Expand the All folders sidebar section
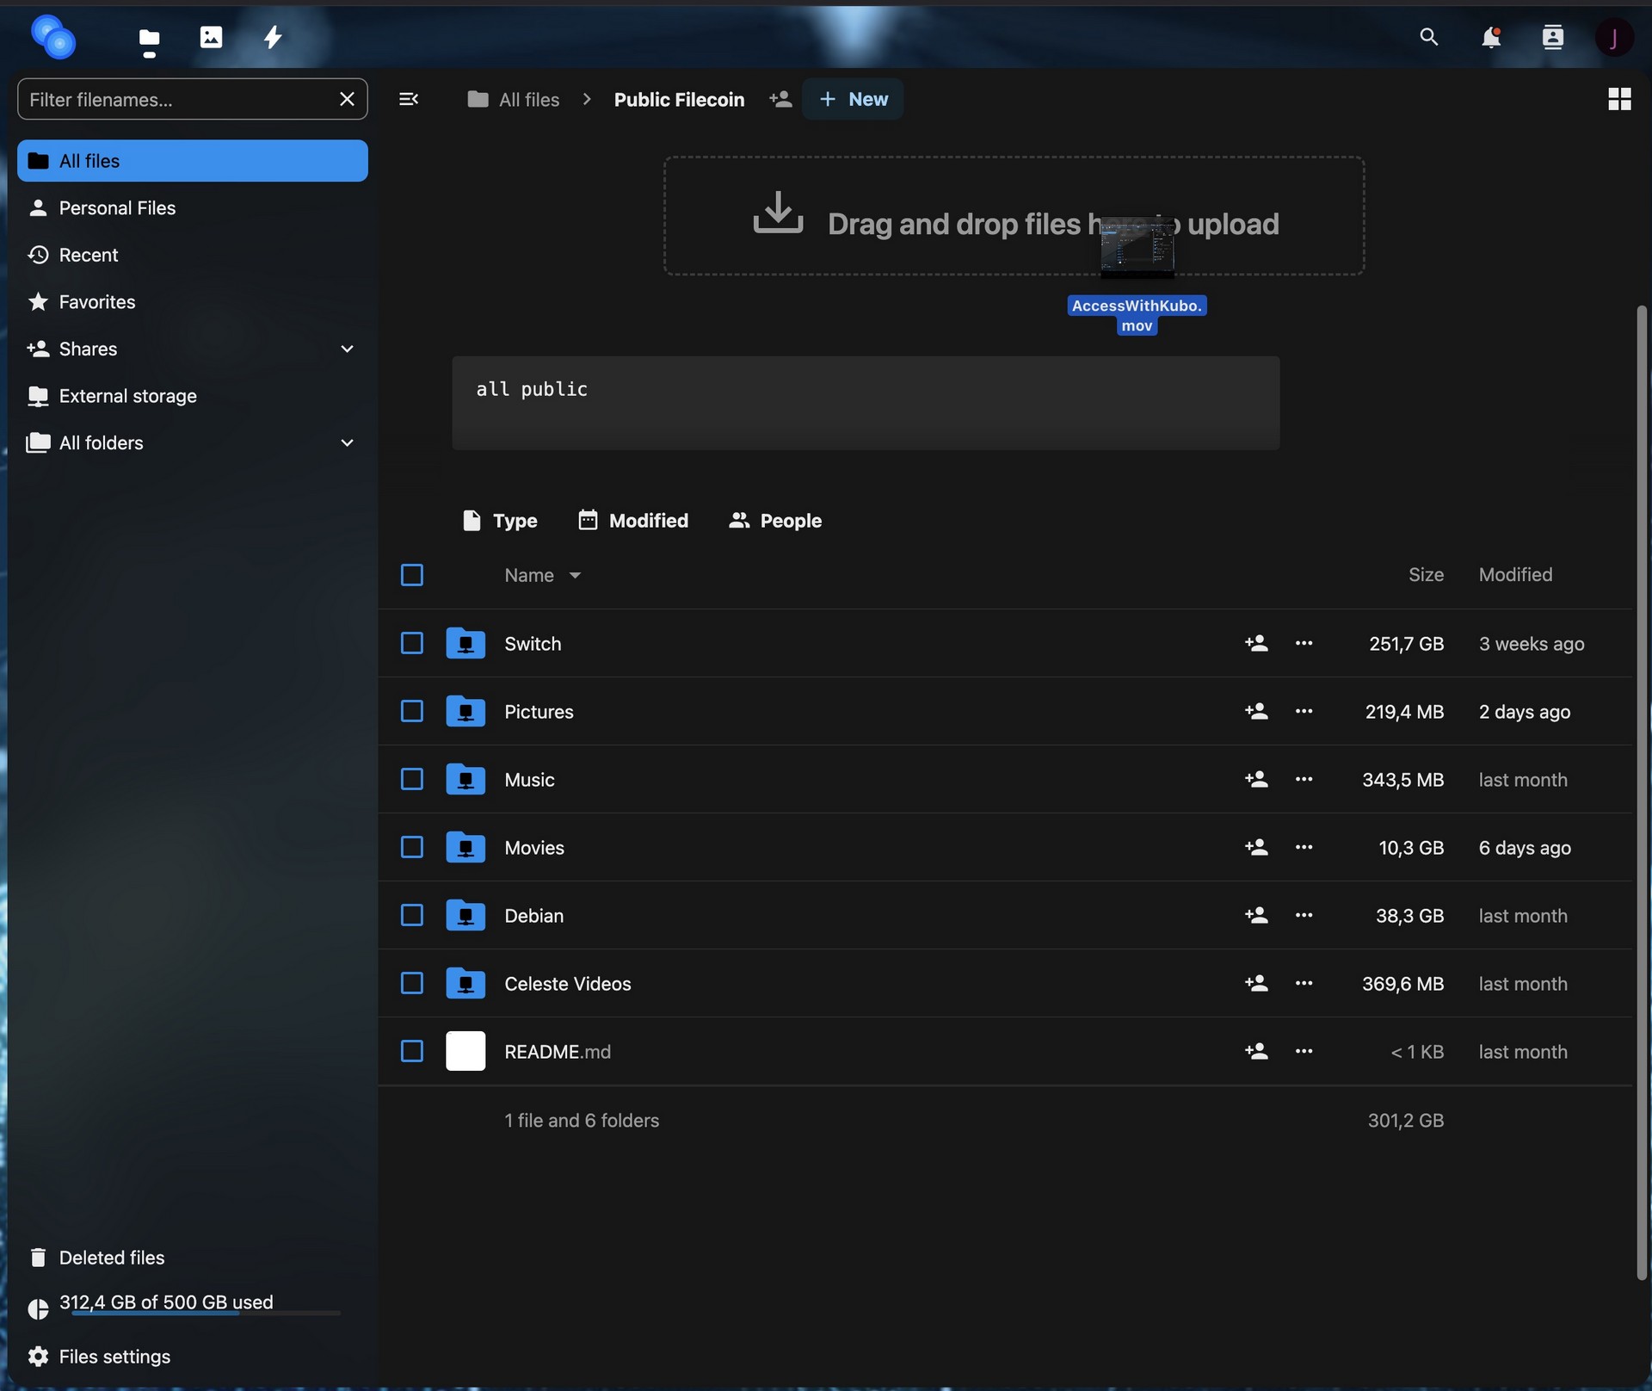The width and height of the screenshot is (1652, 1391). coord(347,442)
